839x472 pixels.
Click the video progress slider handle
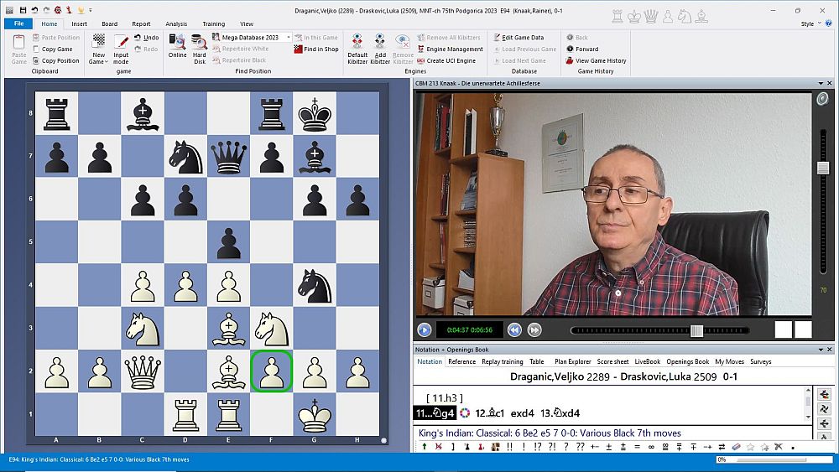pos(696,330)
